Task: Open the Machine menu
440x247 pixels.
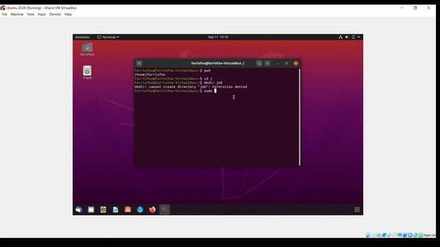Action: point(16,14)
